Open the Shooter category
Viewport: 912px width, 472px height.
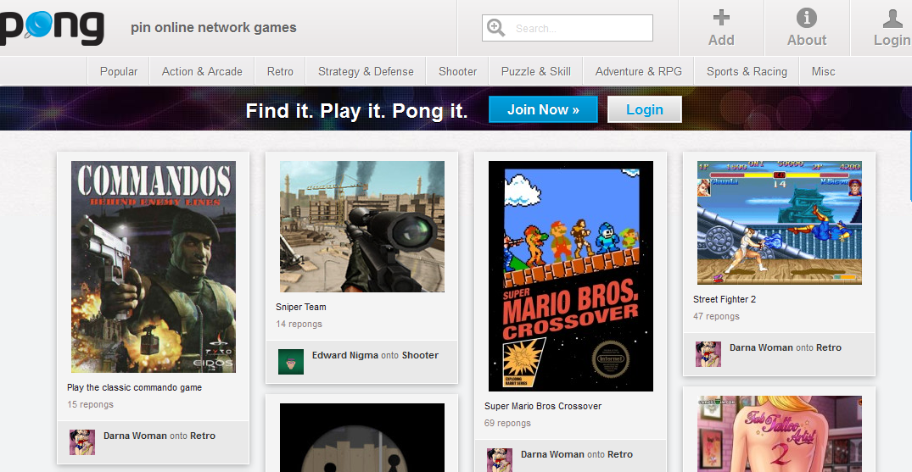tap(457, 71)
